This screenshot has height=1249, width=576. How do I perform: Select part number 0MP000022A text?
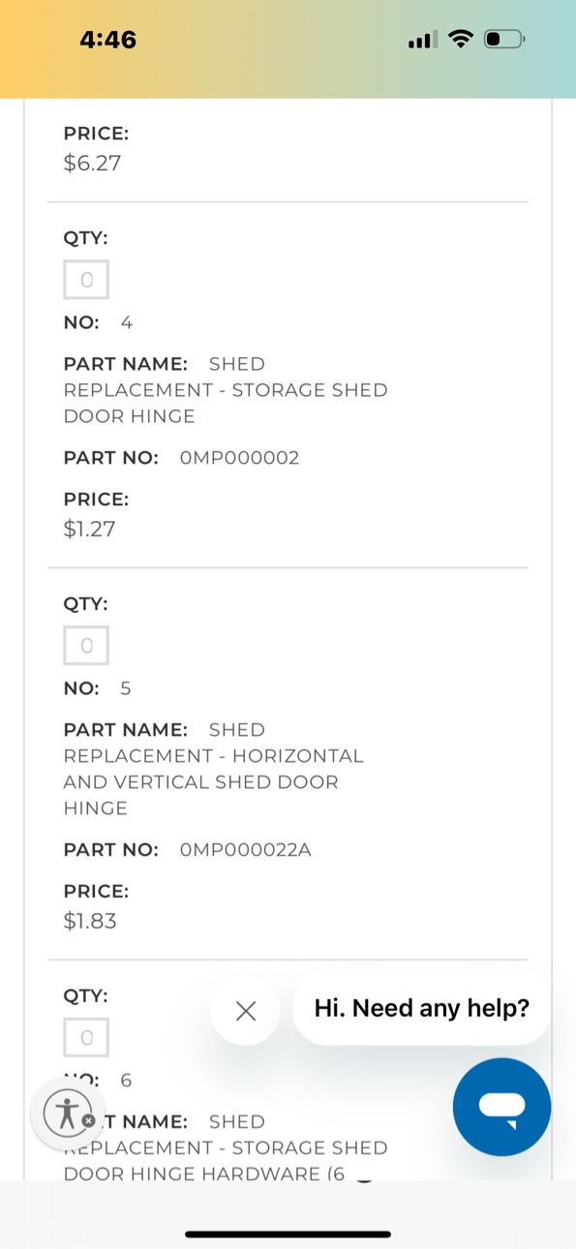(246, 850)
